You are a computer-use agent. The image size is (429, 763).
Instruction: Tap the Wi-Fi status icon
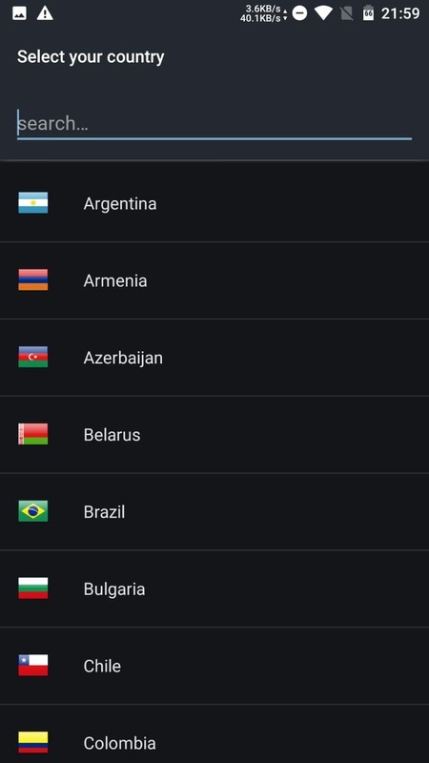(323, 13)
